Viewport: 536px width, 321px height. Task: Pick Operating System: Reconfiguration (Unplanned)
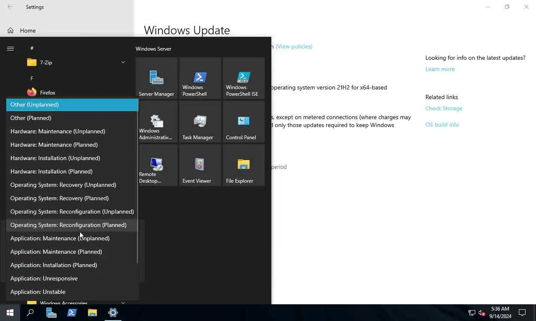pyautogui.click(x=72, y=211)
